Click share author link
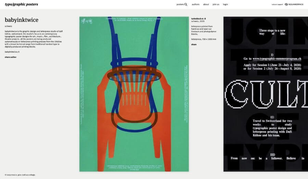The height and width of the screenshot is (179, 308). [11, 57]
